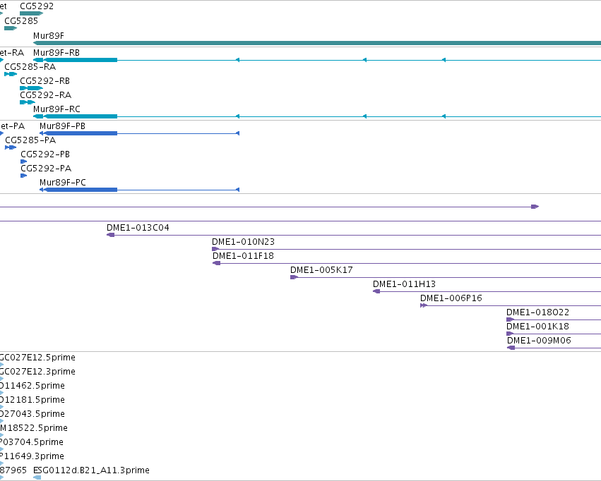The image size is (601, 481).
Task: Select the Mur89F-PC protein label
Action: pos(63,183)
